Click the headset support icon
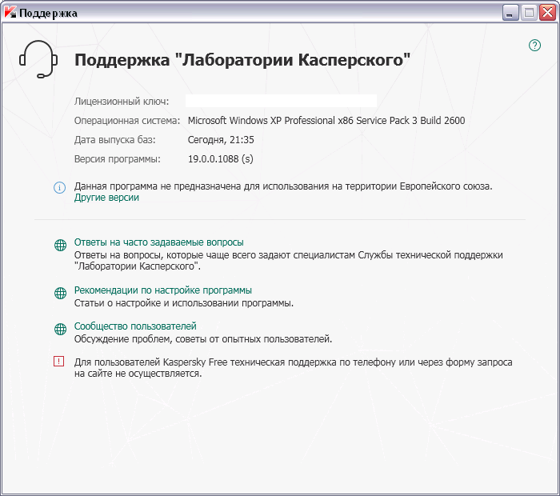 pos(36,59)
